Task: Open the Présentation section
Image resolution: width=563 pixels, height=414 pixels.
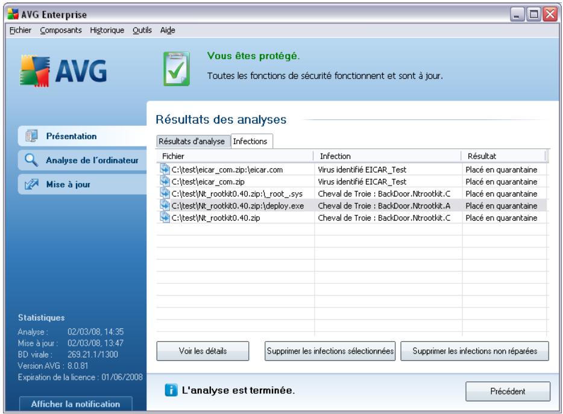Action: point(82,136)
